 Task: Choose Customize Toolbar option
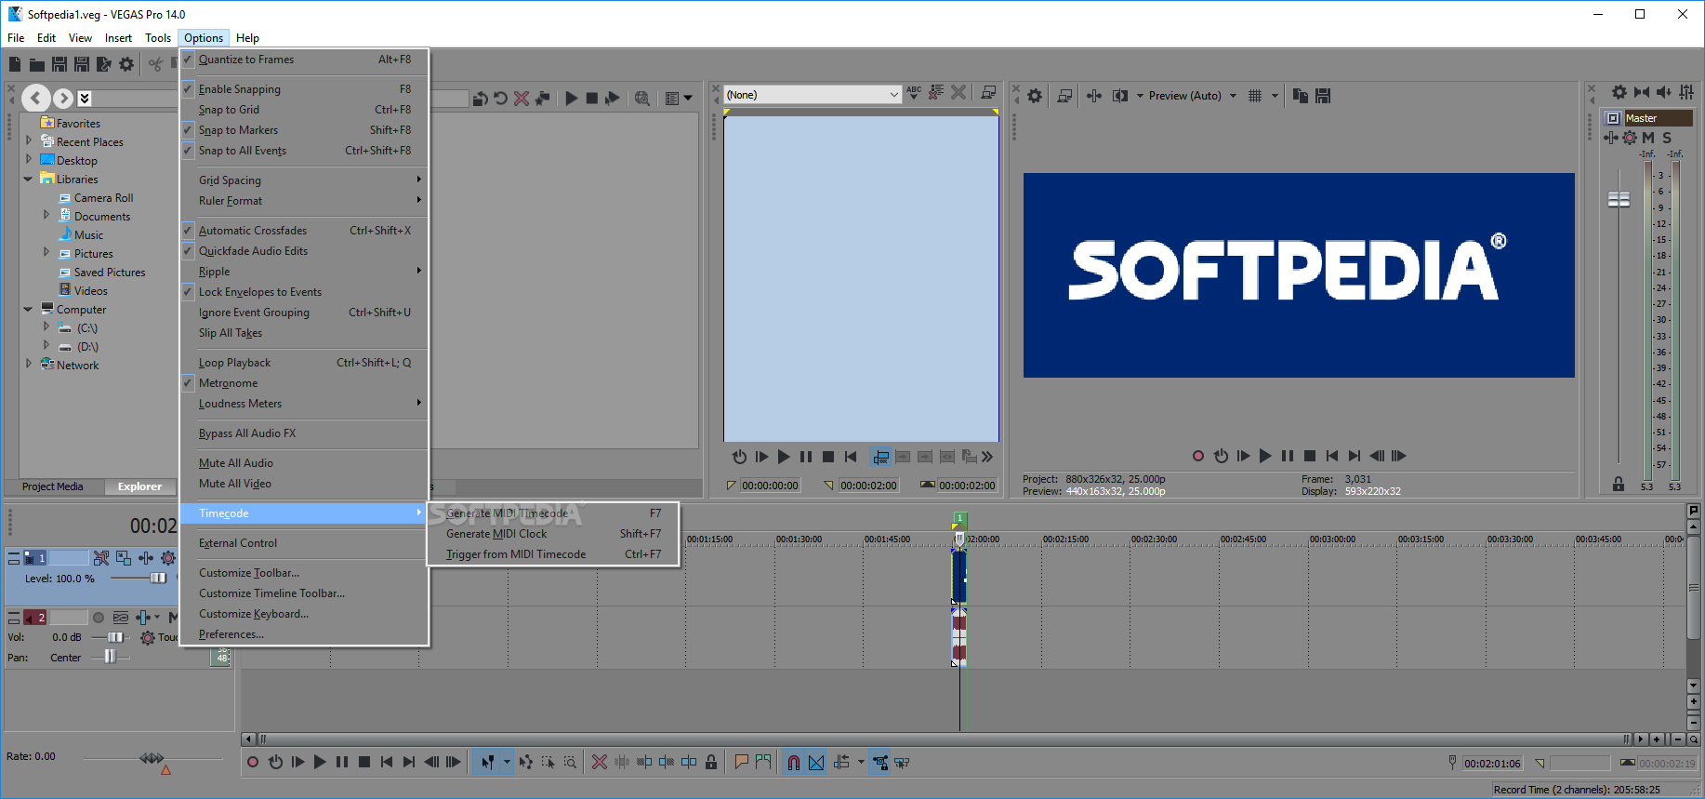[x=304, y=573]
